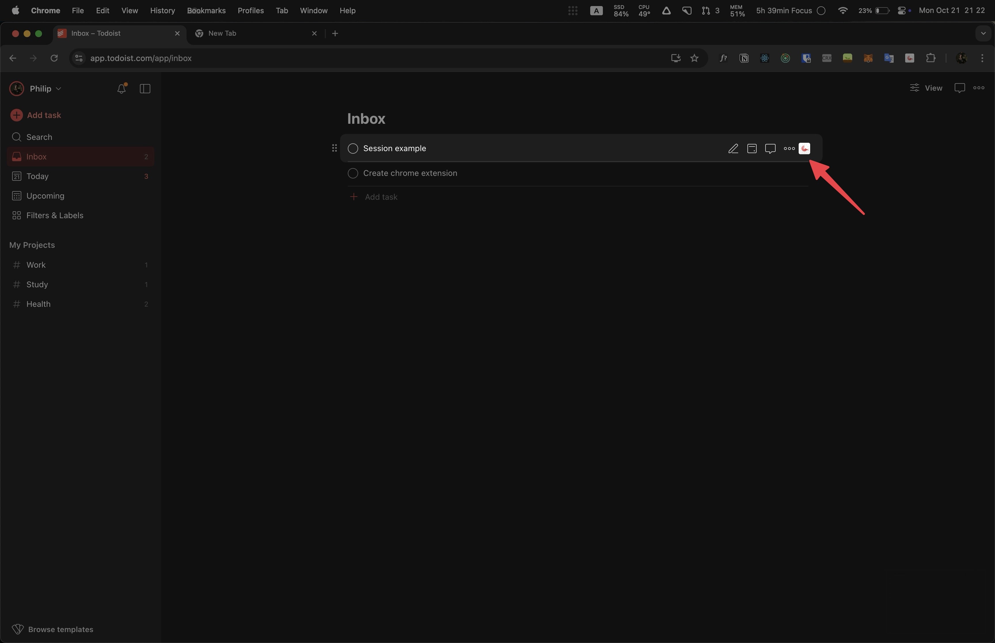Go to Today view
The width and height of the screenshot is (995, 643).
[81, 176]
